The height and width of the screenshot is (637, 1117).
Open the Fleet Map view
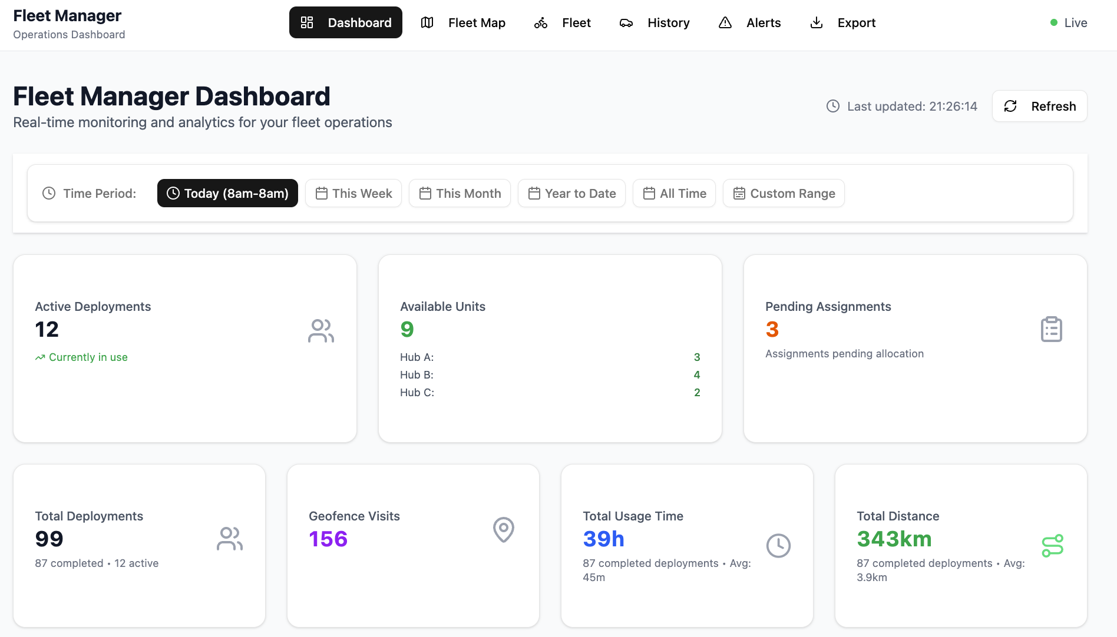coord(464,22)
